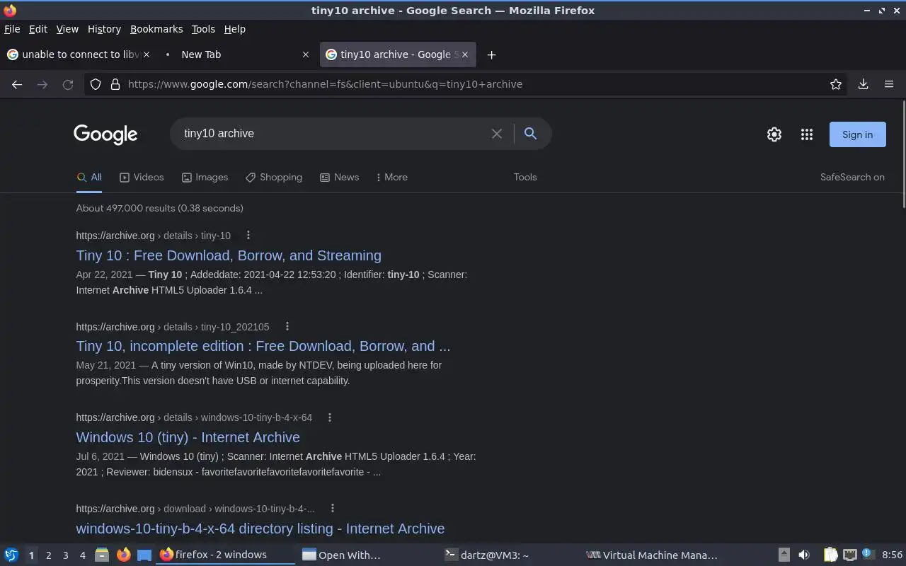Close the 'unable to connect to libv' tab
Screen dimensions: 906x566
pos(147,54)
